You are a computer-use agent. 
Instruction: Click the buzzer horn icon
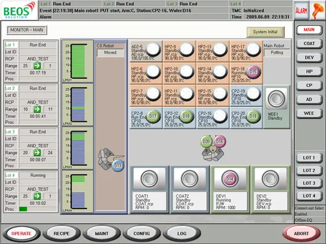pyautogui.click(x=317, y=10)
